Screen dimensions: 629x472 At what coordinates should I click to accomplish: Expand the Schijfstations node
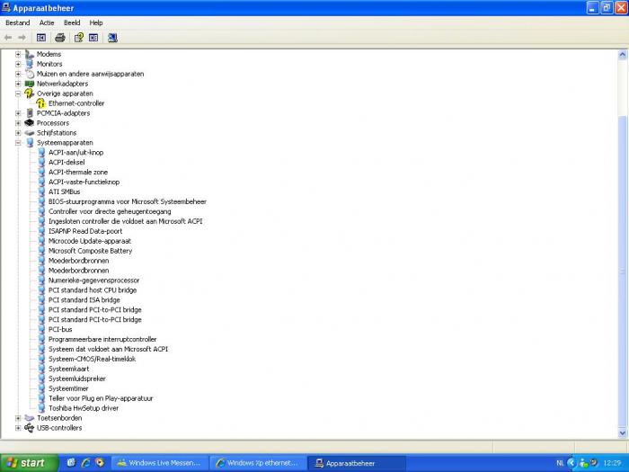click(18, 133)
